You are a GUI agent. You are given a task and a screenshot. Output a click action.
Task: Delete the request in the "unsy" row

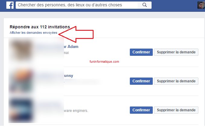[176, 81]
